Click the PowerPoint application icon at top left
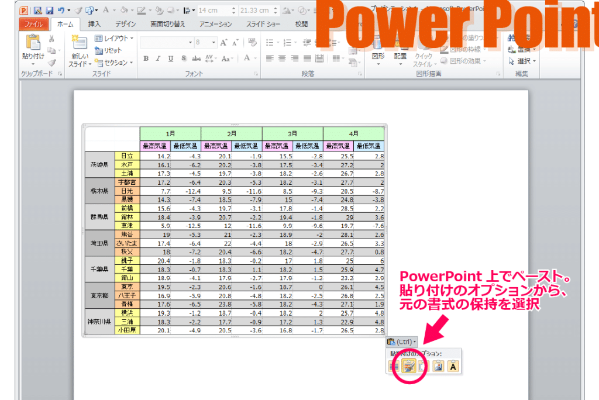 [23, 11]
